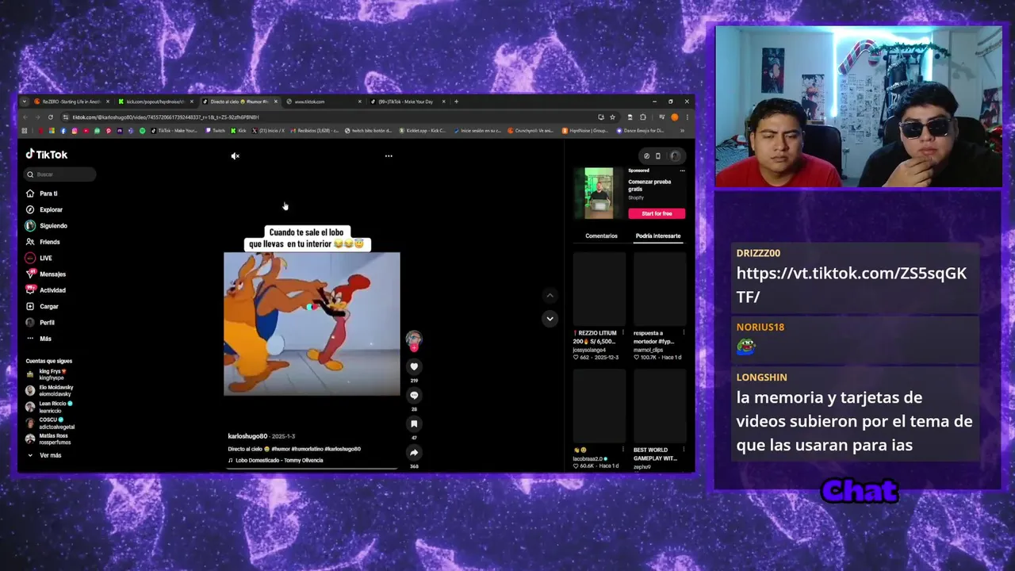Save video with bookmark icon
The image size is (1015, 571).
[414, 423]
